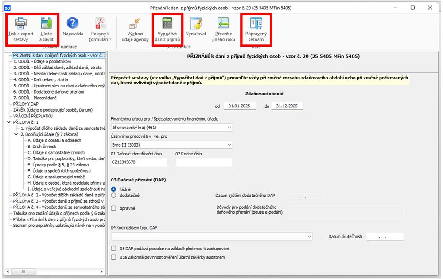443x279 pixels.
Task: Open Připravený seznam toolbar icon
Action: 256,23
